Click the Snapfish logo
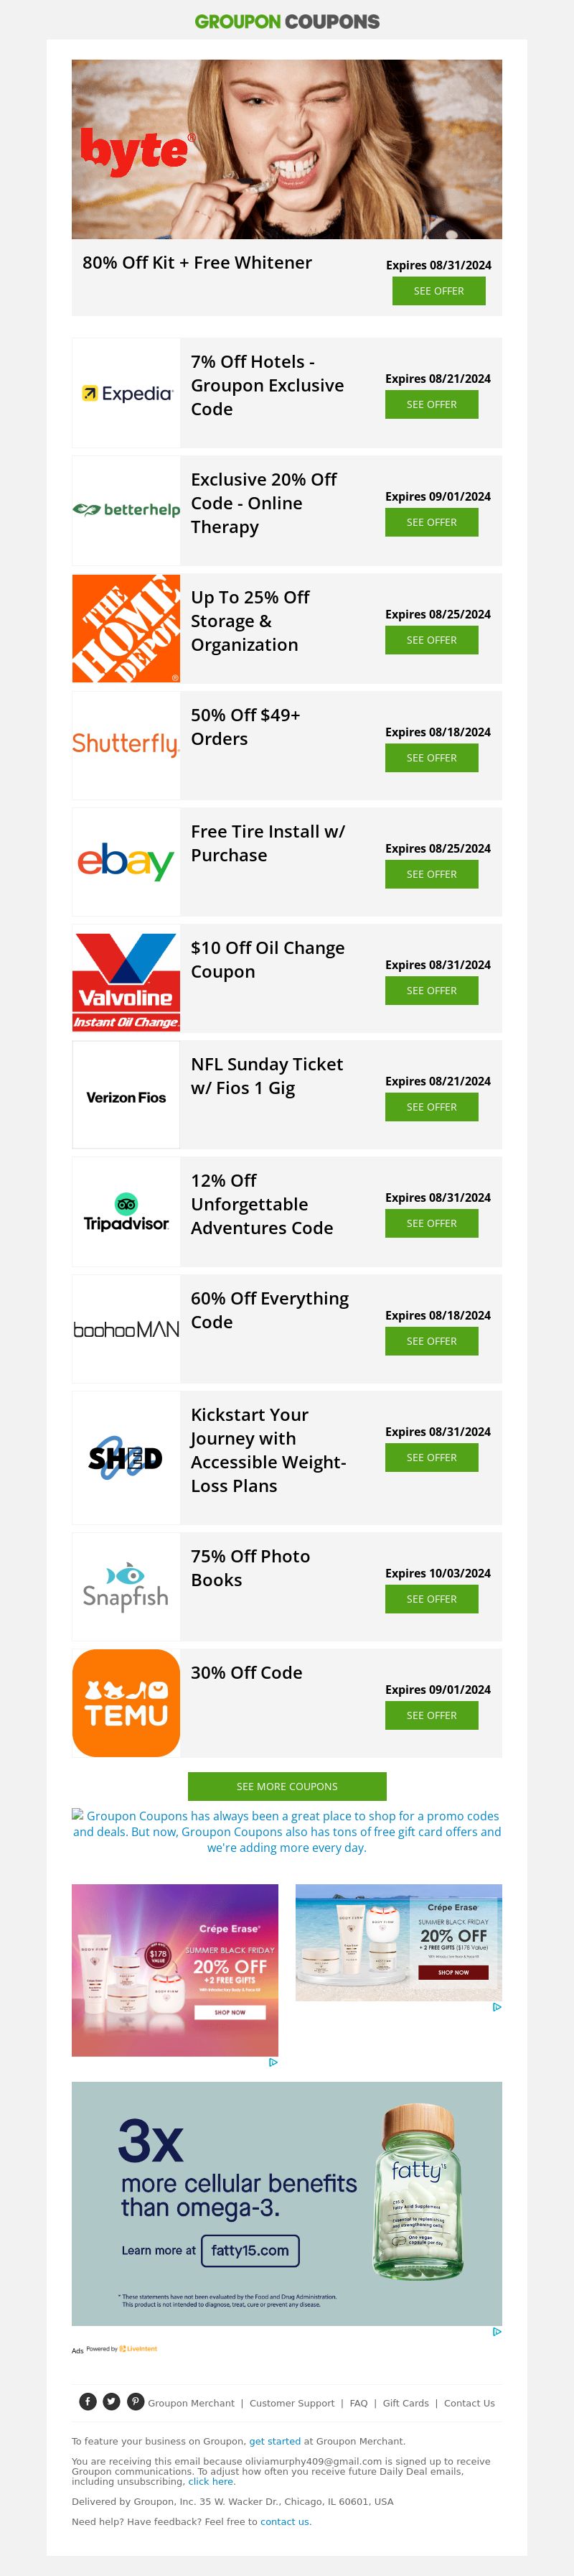574x2576 pixels. pos(126,1586)
